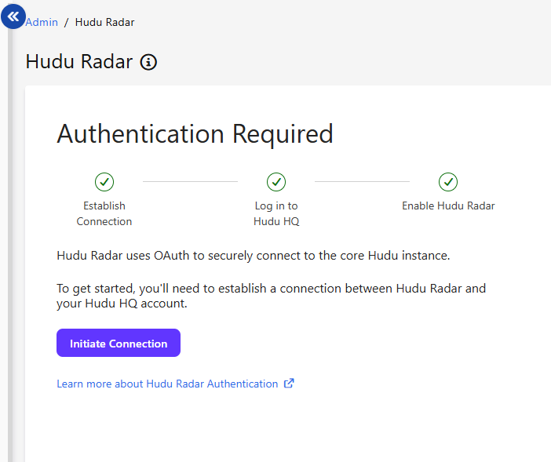Collapse sidebar with double-chevron button
This screenshot has width=551, height=462.
point(13,16)
